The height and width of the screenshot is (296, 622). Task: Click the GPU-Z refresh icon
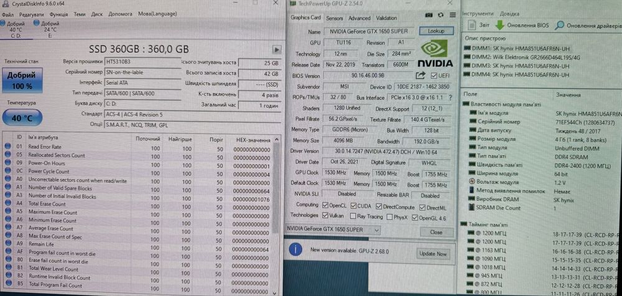440,15
